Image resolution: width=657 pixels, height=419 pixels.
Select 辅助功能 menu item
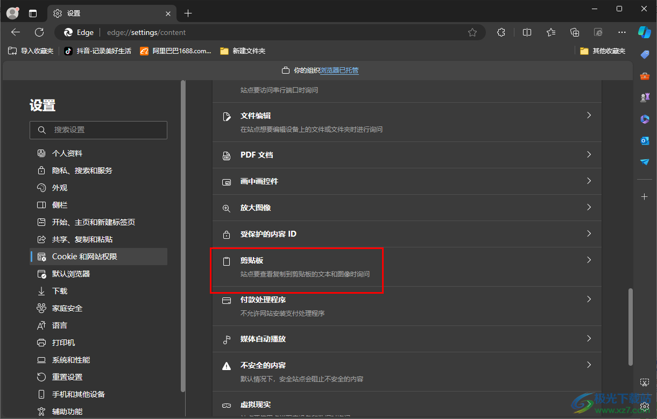pyautogui.click(x=98, y=411)
